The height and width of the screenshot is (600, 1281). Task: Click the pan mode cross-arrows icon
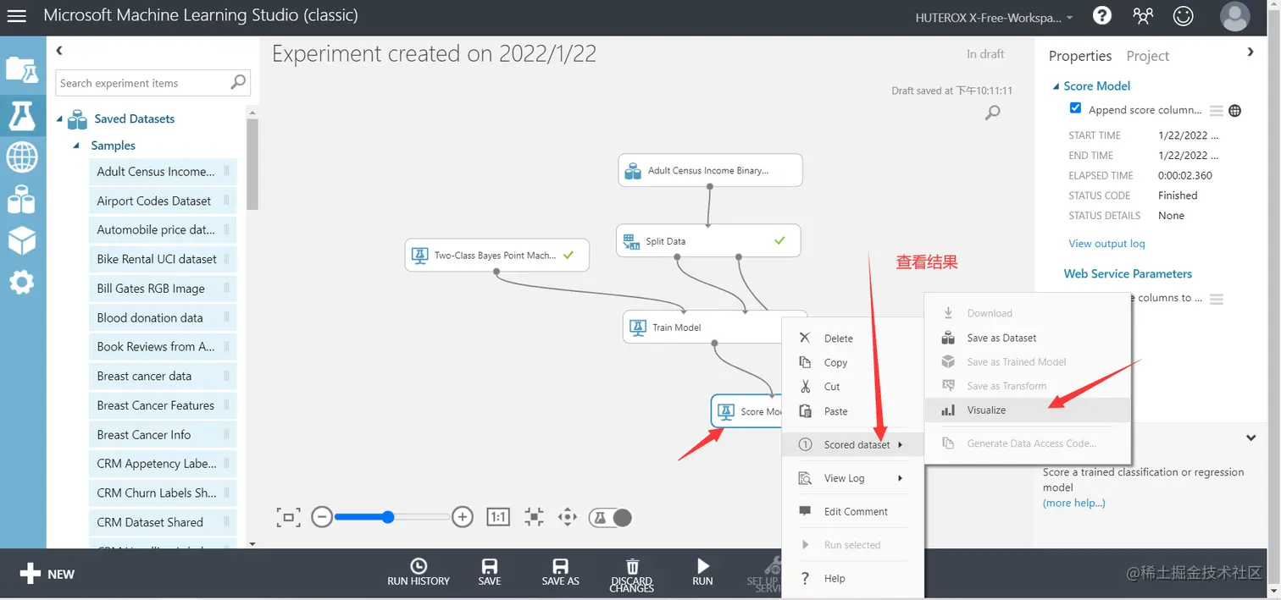tap(567, 517)
